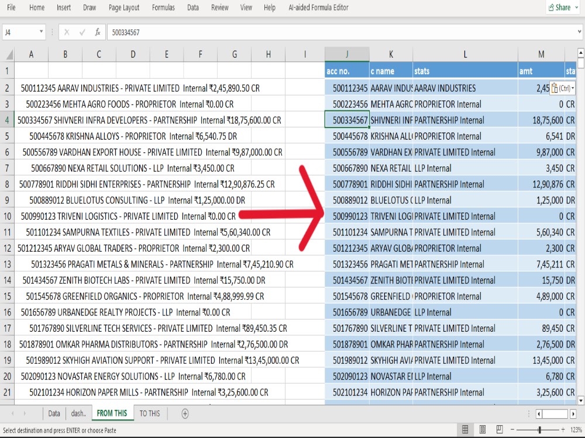Viewport: 585px width, 438px height.
Task: Open the Draw ribbon tab
Action: (90, 8)
